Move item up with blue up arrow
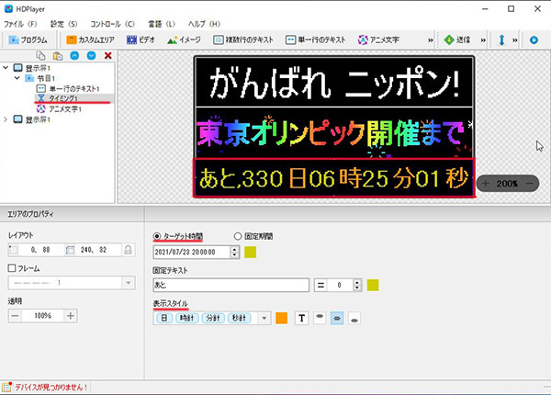 coord(74,55)
